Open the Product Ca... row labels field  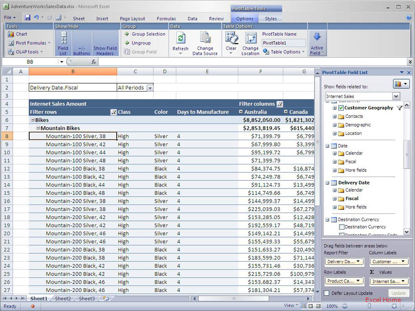tap(344, 281)
